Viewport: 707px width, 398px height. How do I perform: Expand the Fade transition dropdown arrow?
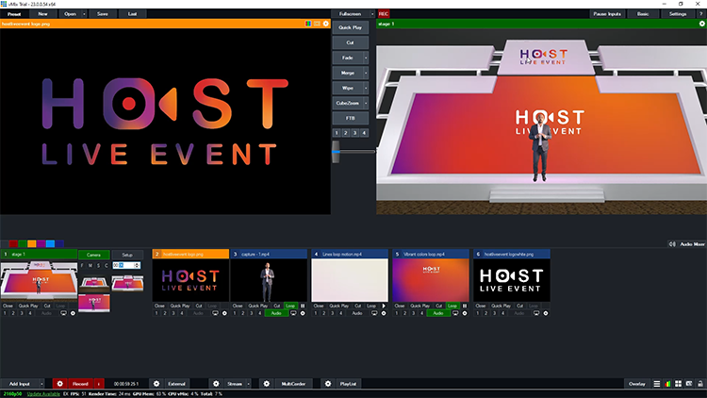366,58
